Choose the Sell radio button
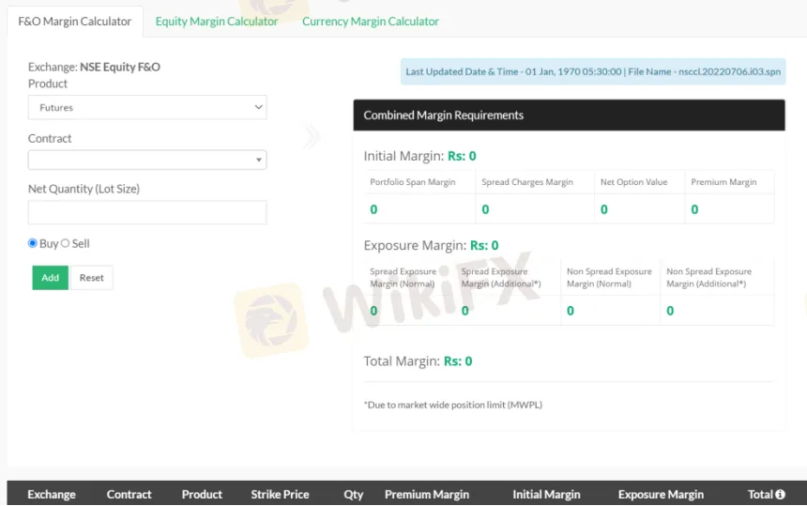807x506 pixels. [x=66, y=243]
